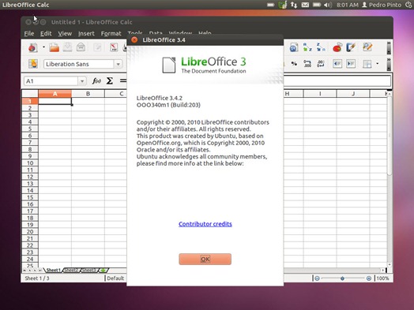
Task: Click the Delete Decimal Place icon
Action: pyautogui.click(x=321, y=64)
